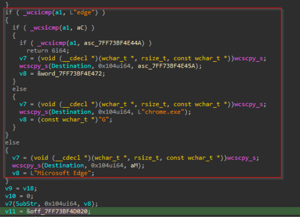This screenshot has height=217, width=300.
Task: Click the "G" string literal
Action: [x=104, y=120]
